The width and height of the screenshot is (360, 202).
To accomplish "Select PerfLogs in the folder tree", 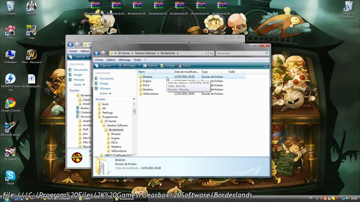I will coord(108,113).
